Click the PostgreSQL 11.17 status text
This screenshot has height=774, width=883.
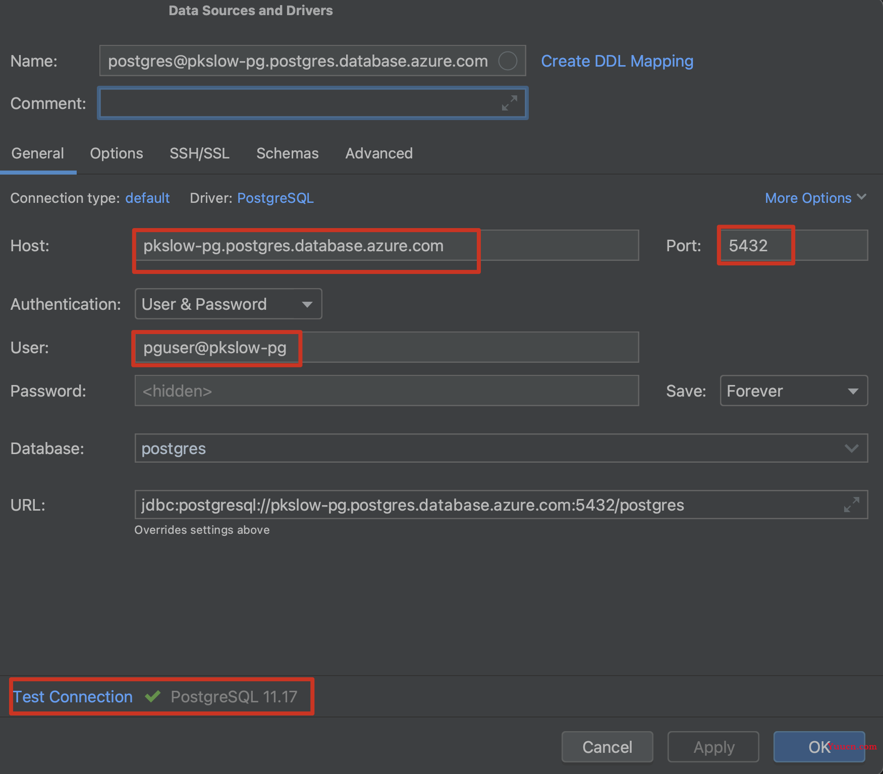pos(234,696)
